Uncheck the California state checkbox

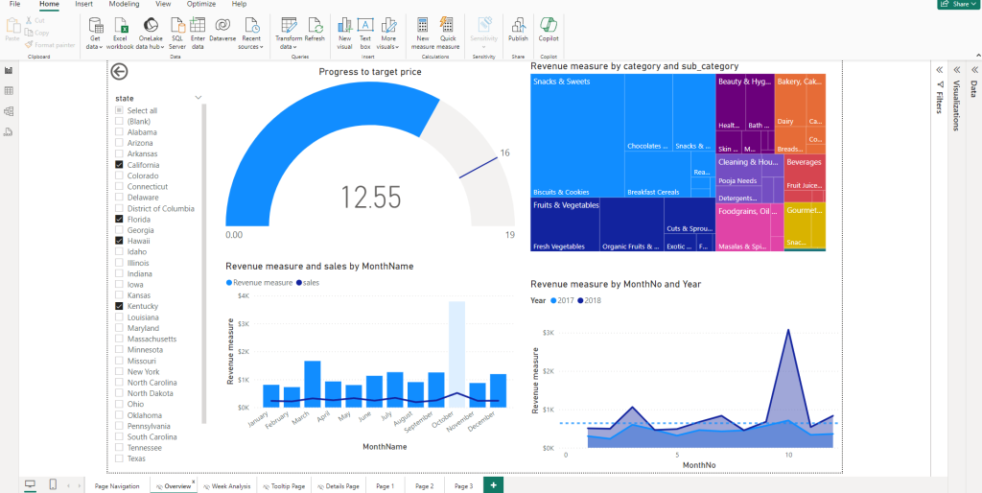(x=119, y=165)
